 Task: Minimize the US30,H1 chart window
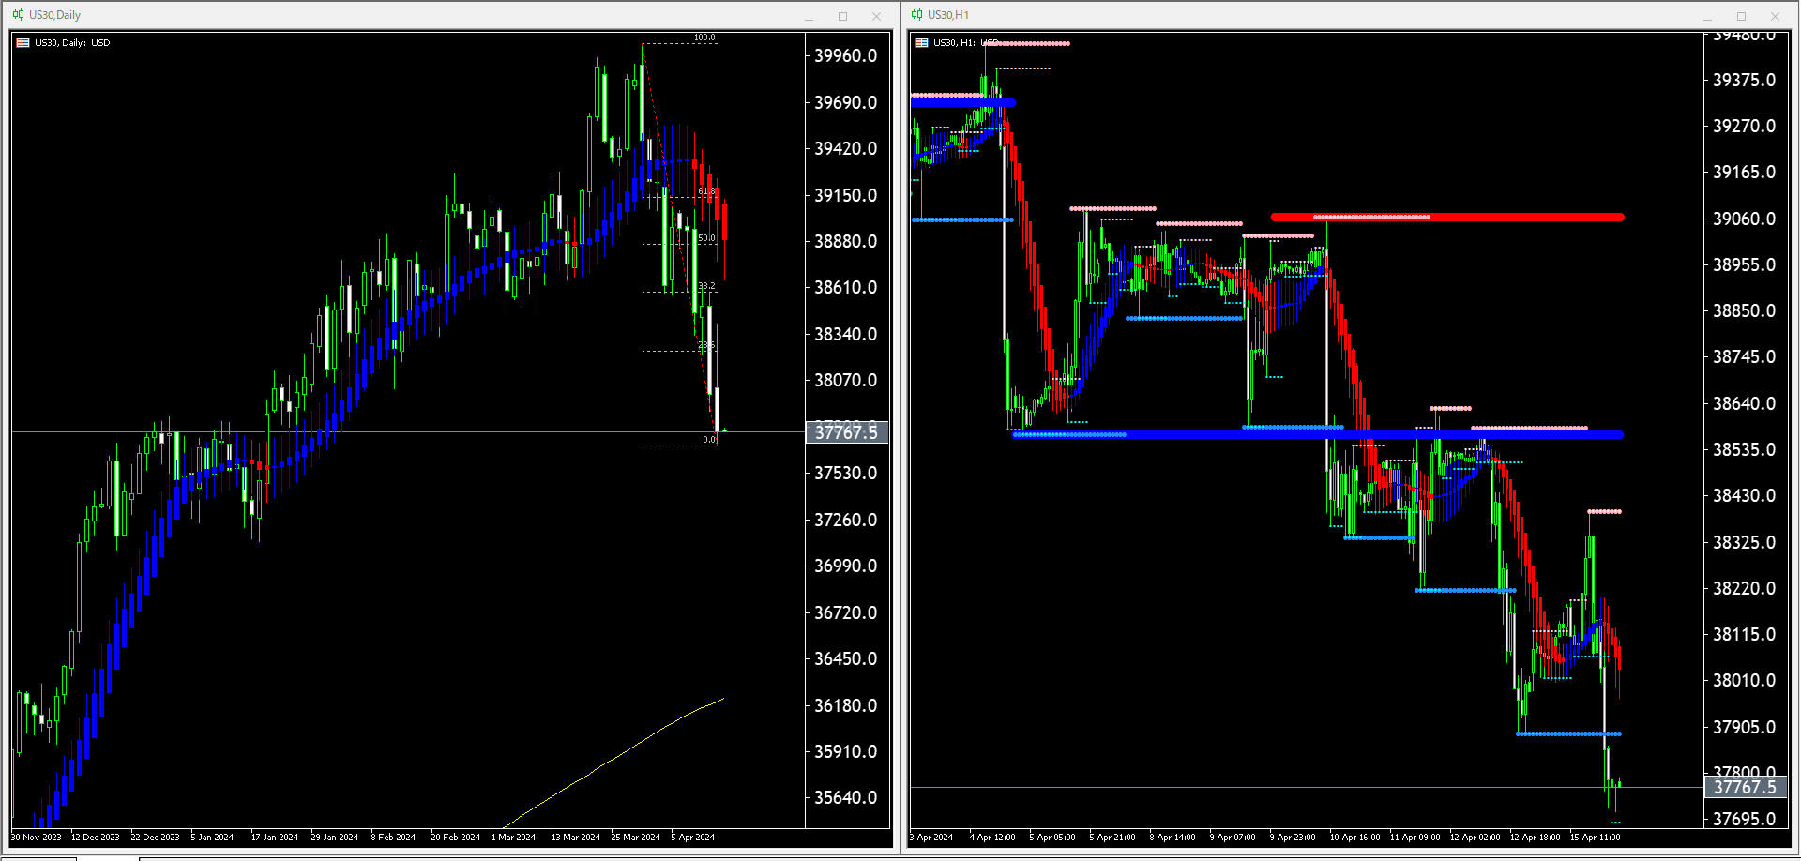pos(1707,16)
